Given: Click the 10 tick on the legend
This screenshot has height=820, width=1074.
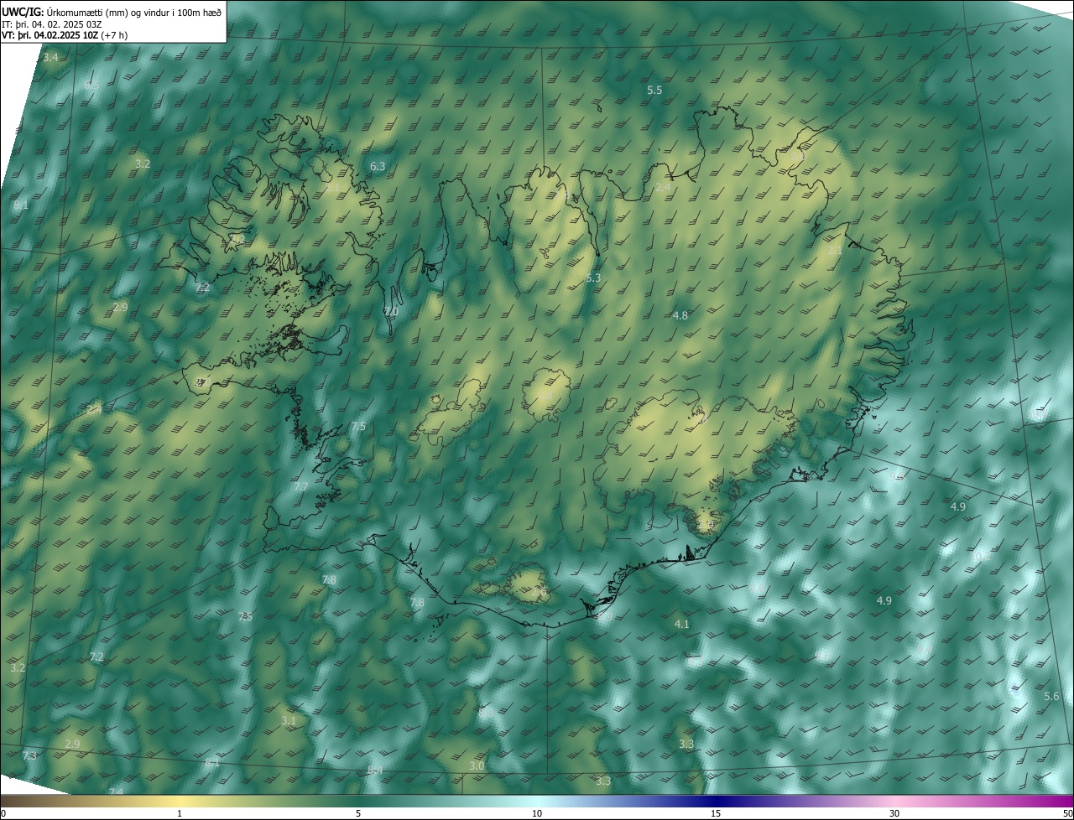Looking at the screenshot, I should (537, 813).
